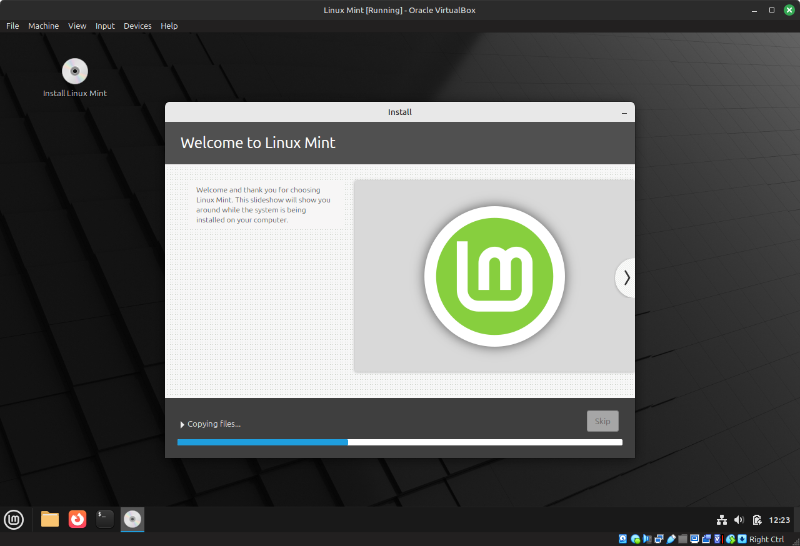
Task: Click the welcome slideshow description text
Action: [x=263, y=205]
